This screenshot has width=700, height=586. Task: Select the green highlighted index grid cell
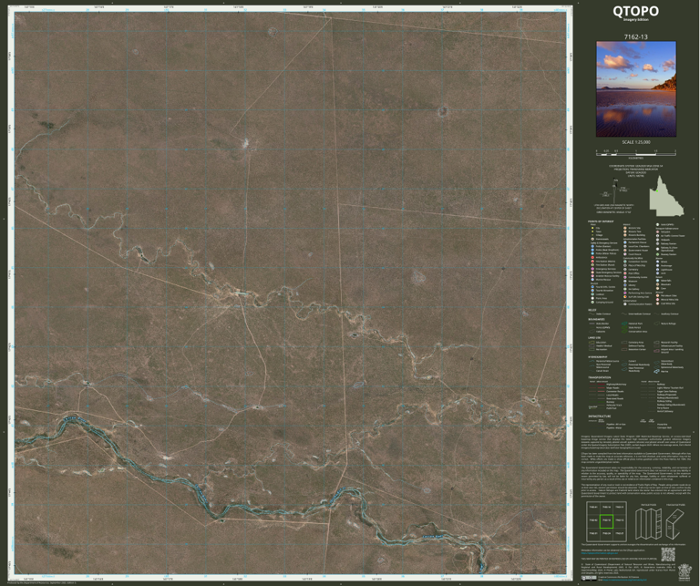(607, 521)
